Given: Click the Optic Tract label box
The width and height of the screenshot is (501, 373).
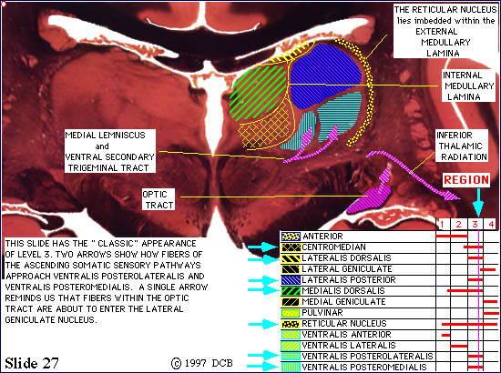Looking at the screenshot, I should pyautogui.click(x=158, y=199).
